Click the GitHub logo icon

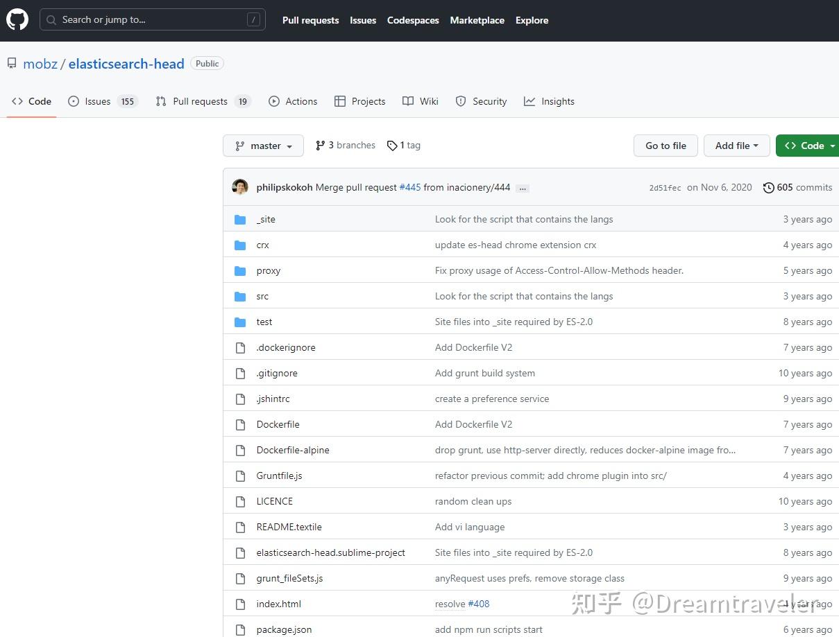[17, 20]
